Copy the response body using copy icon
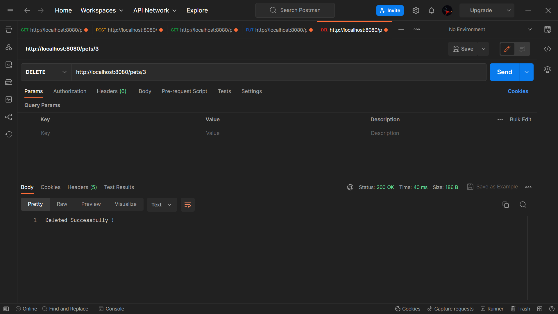 [x=506, y=205]
